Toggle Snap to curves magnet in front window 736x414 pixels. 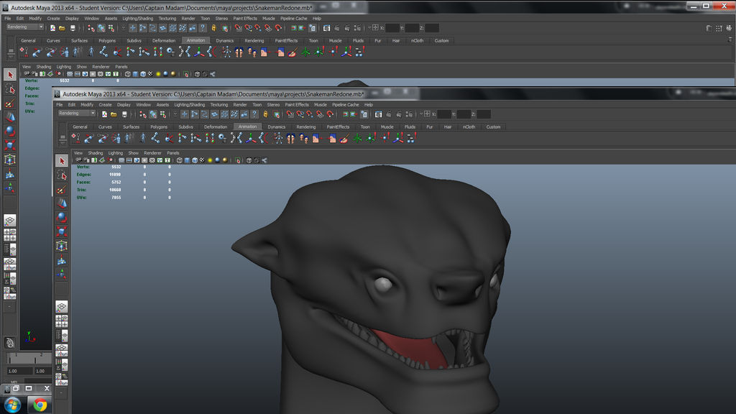pos(300,114)
